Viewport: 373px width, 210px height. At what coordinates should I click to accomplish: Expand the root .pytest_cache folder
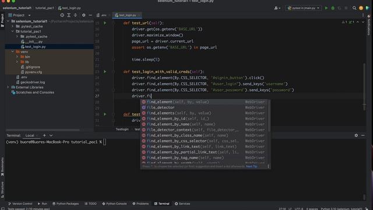click(13, 26)
